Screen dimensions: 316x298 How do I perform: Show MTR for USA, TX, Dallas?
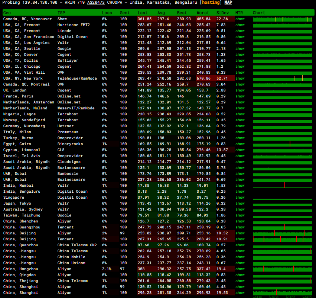coord(240,61)
